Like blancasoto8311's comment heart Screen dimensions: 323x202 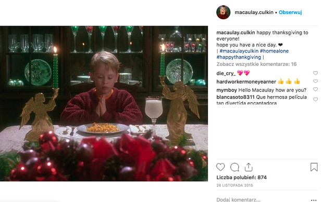tap(315, 99)
